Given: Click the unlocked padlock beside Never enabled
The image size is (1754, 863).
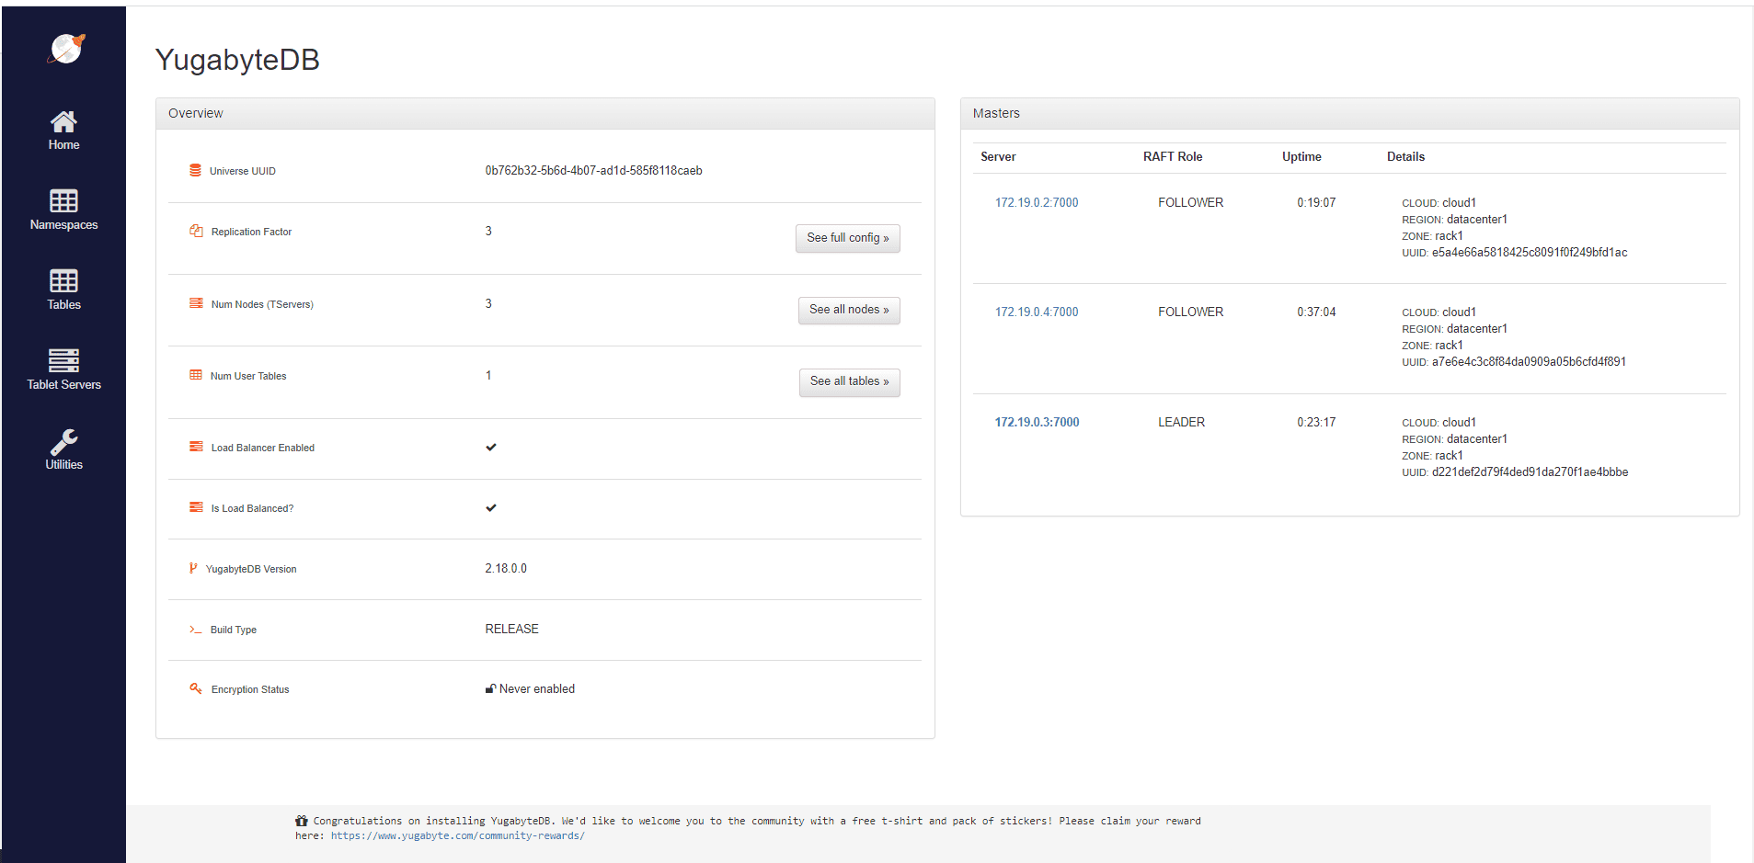Looking at the screenshot, I should tap(490, 688).
